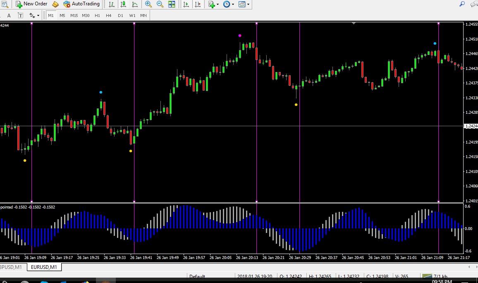
Task: Click the current price label 1.2424 on axis
Action: 471,126
